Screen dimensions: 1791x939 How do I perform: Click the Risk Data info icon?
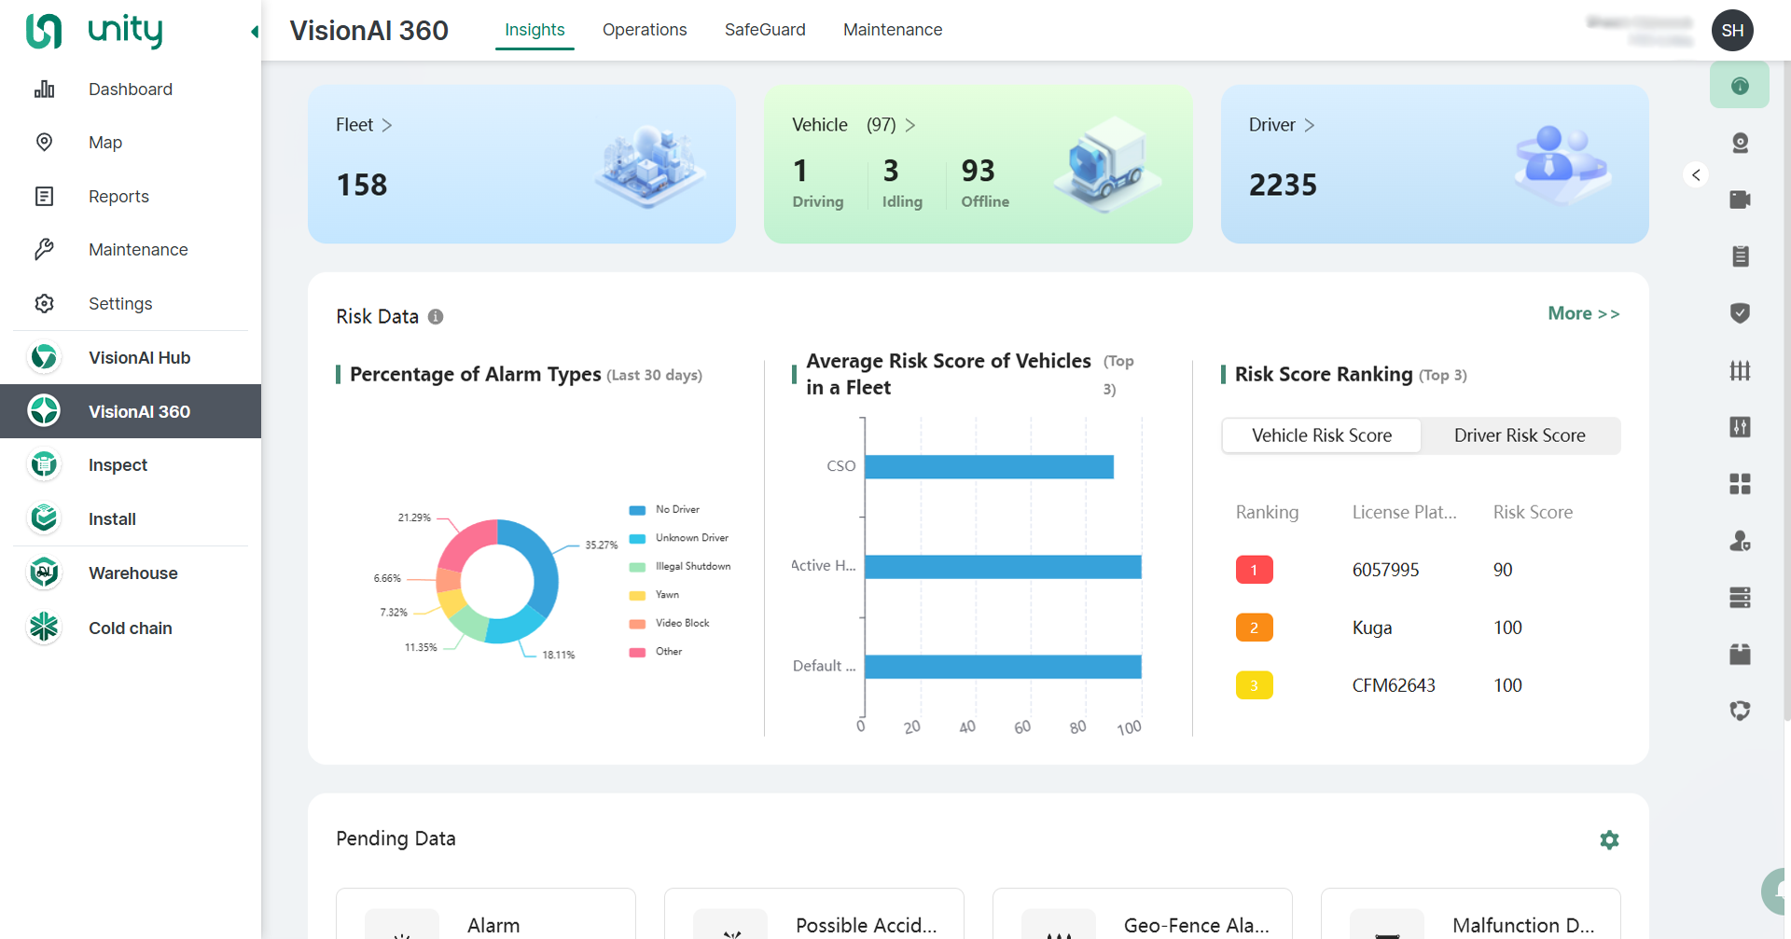click(436, 317)
